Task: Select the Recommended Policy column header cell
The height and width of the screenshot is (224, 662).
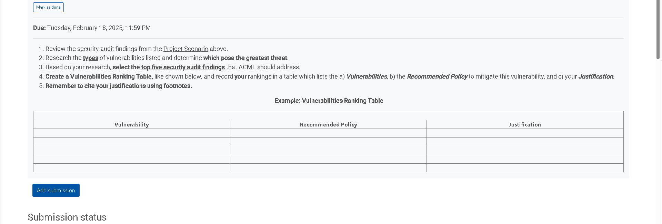Action: coord(328,124)
